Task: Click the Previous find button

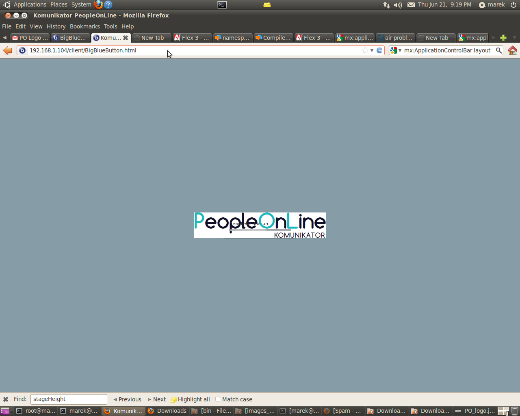Action: [x=127, y=399]
